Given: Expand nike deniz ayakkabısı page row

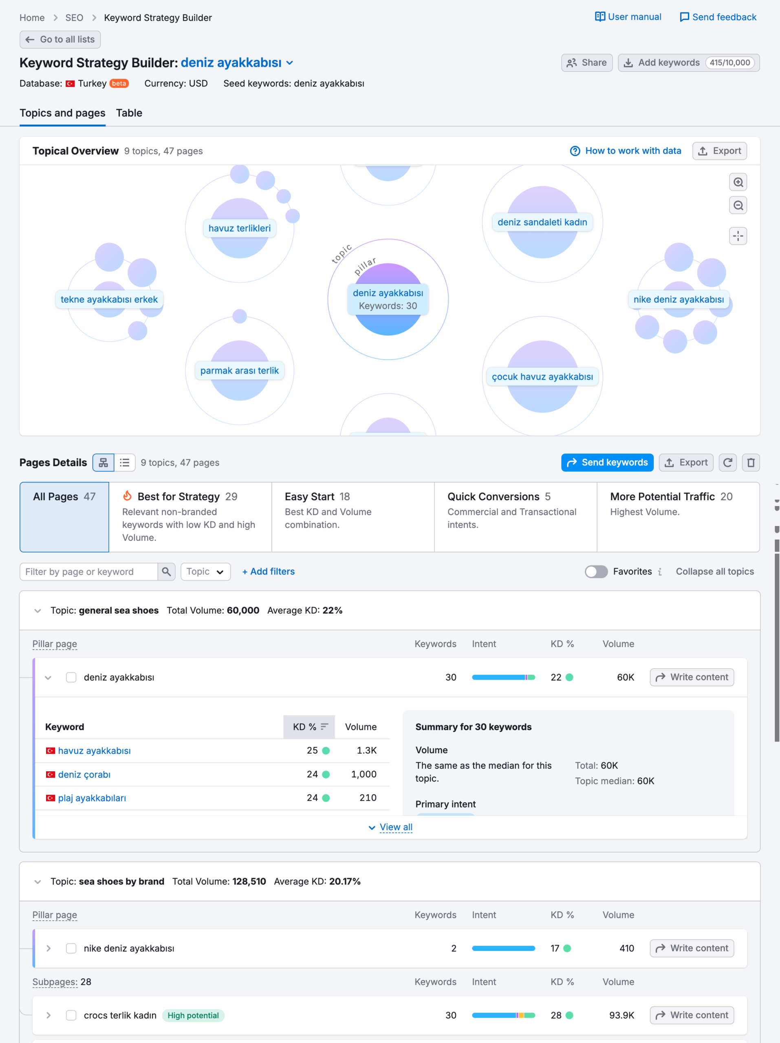Looking at the screenshot, I should click(x=48, y=948).
